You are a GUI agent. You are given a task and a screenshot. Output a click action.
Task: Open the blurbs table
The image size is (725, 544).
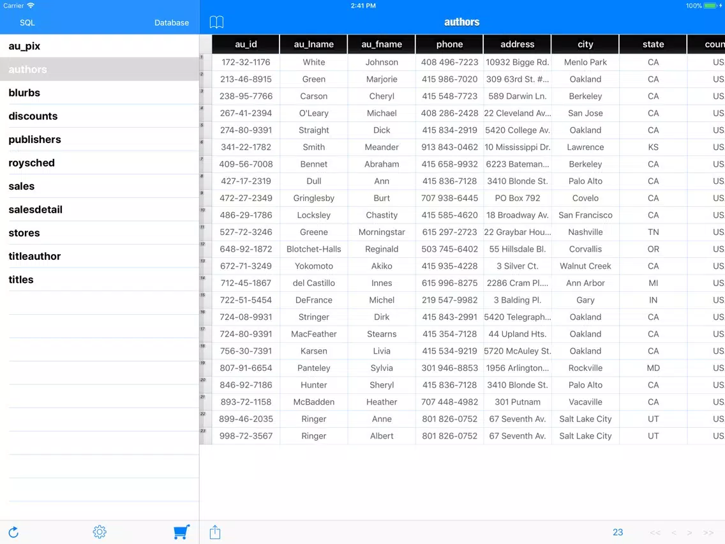100,93
